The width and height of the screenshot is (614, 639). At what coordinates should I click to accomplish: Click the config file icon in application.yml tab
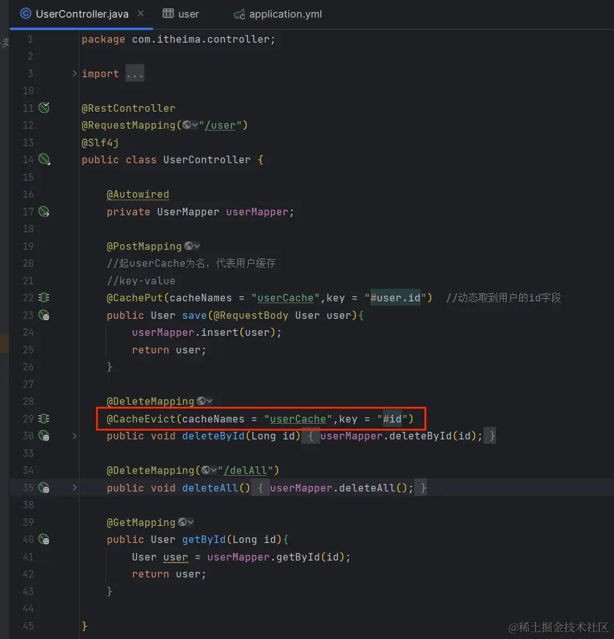coord(239,14)
